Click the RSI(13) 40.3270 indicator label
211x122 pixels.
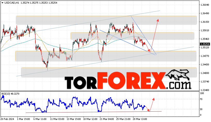11,94
